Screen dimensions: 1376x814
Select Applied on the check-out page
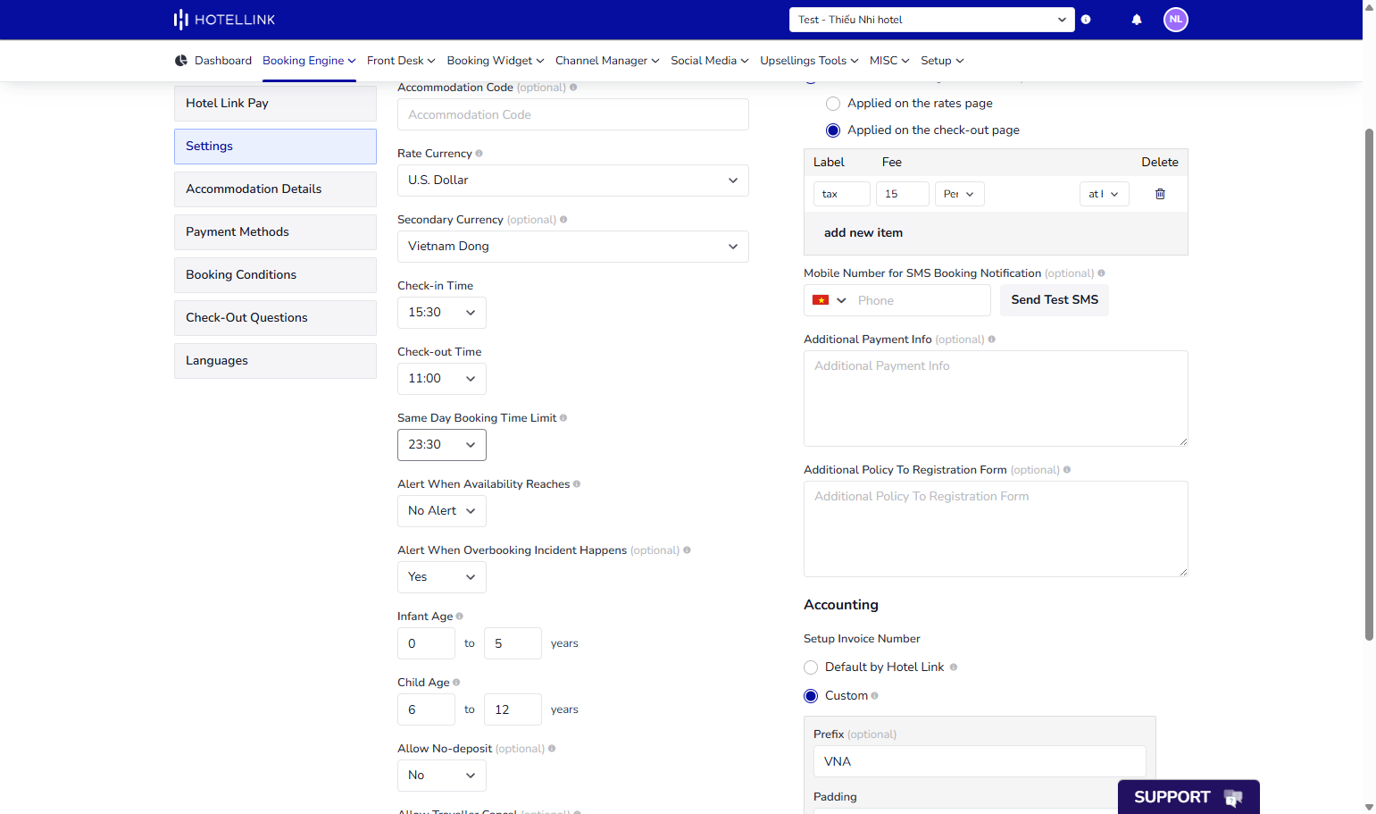coord(833,130)
